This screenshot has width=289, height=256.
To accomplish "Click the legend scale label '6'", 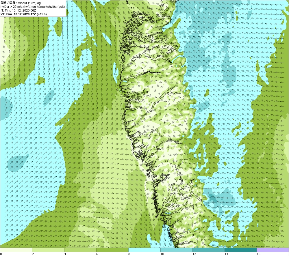I will pyautogui.click(x=97, y=254).
